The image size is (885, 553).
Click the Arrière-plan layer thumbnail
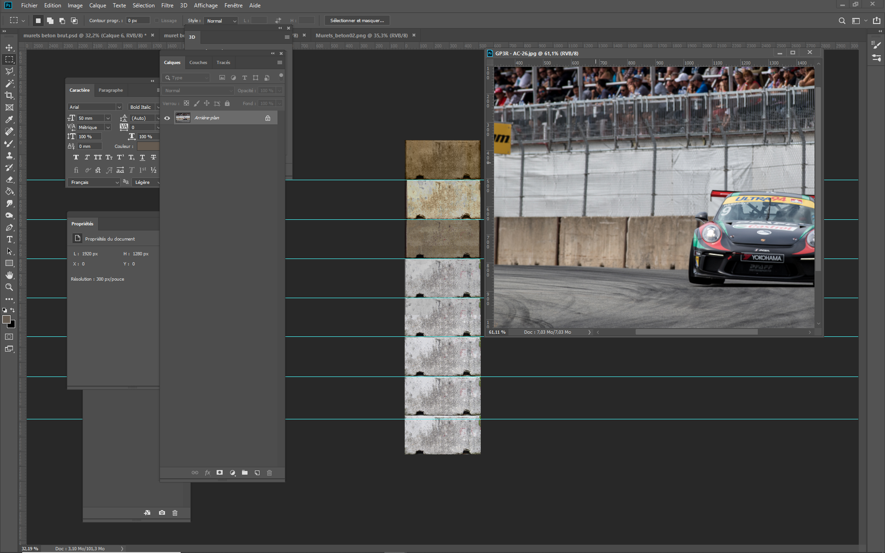(x=183, y=118)
